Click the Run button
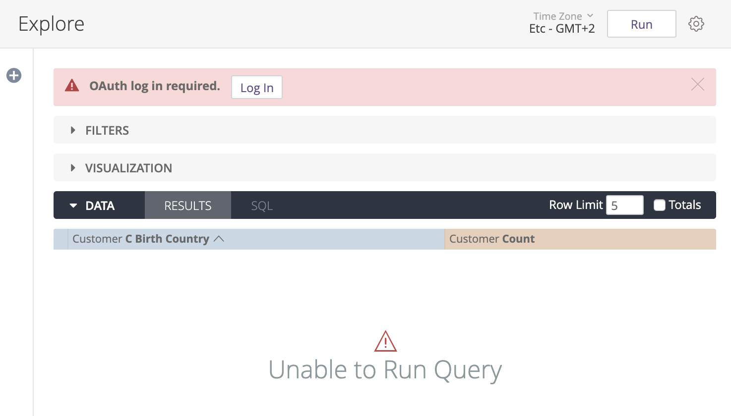Image resolution: width=731 pixels, height=416 pixels. (641, 23)
